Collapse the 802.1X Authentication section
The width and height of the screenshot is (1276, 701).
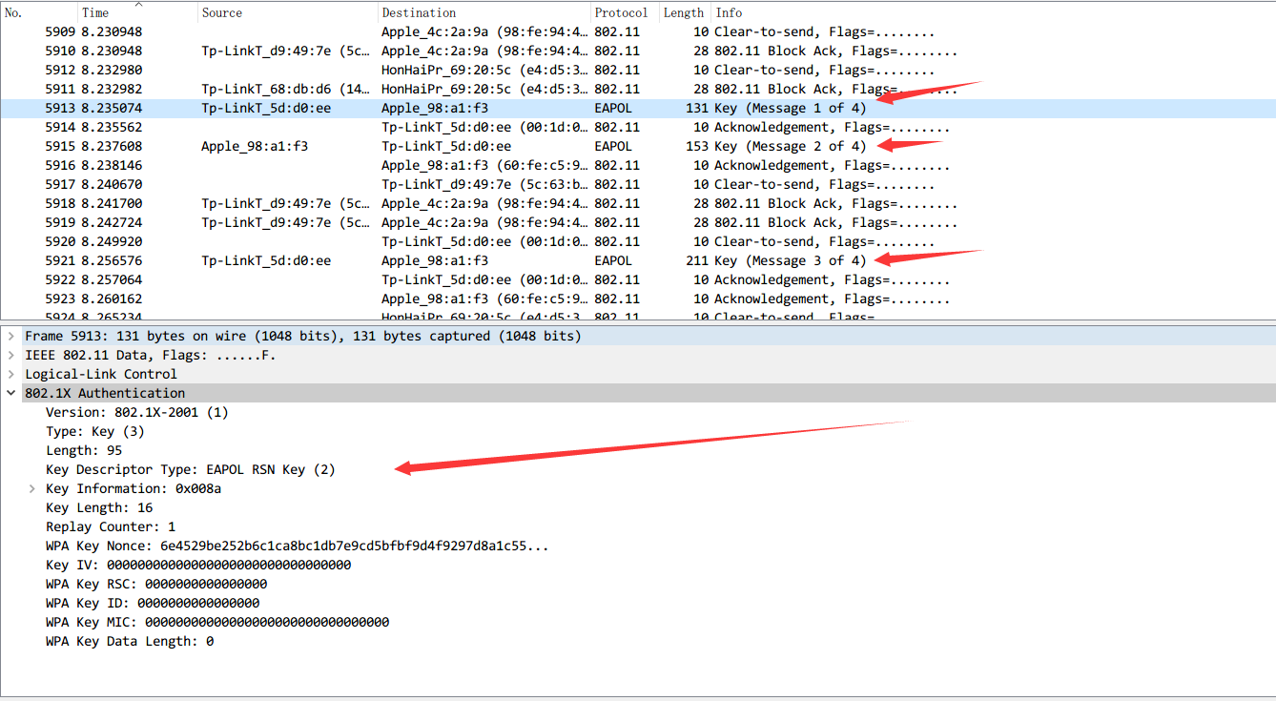[x=10, y=393]
